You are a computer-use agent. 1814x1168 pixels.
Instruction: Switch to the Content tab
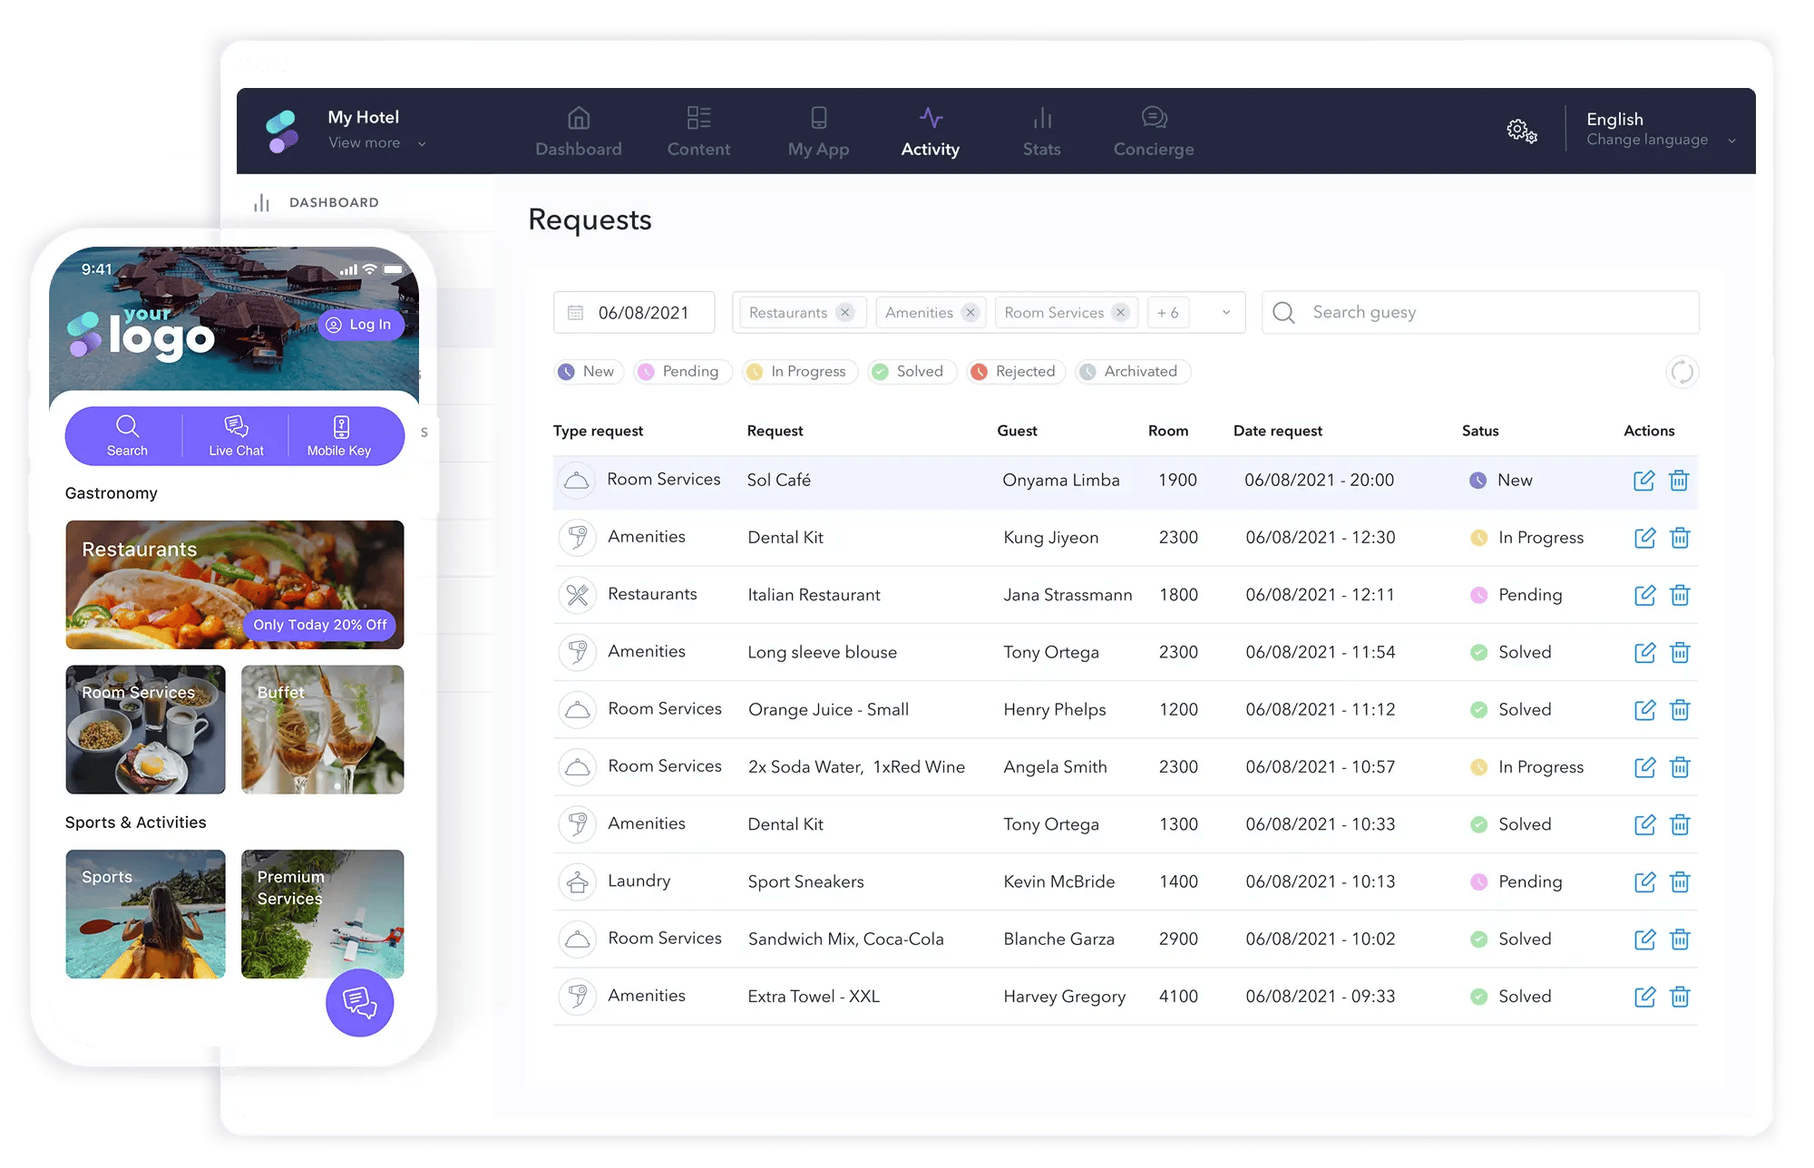coord(698,131)
